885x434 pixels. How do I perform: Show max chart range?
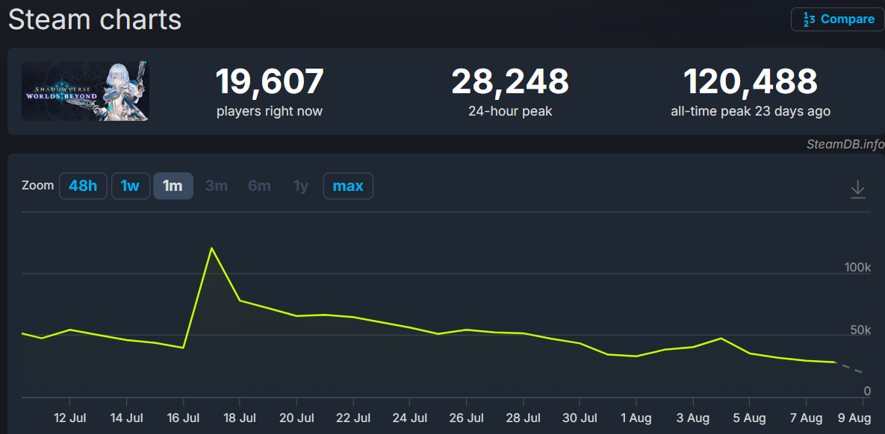click(348, 186)
